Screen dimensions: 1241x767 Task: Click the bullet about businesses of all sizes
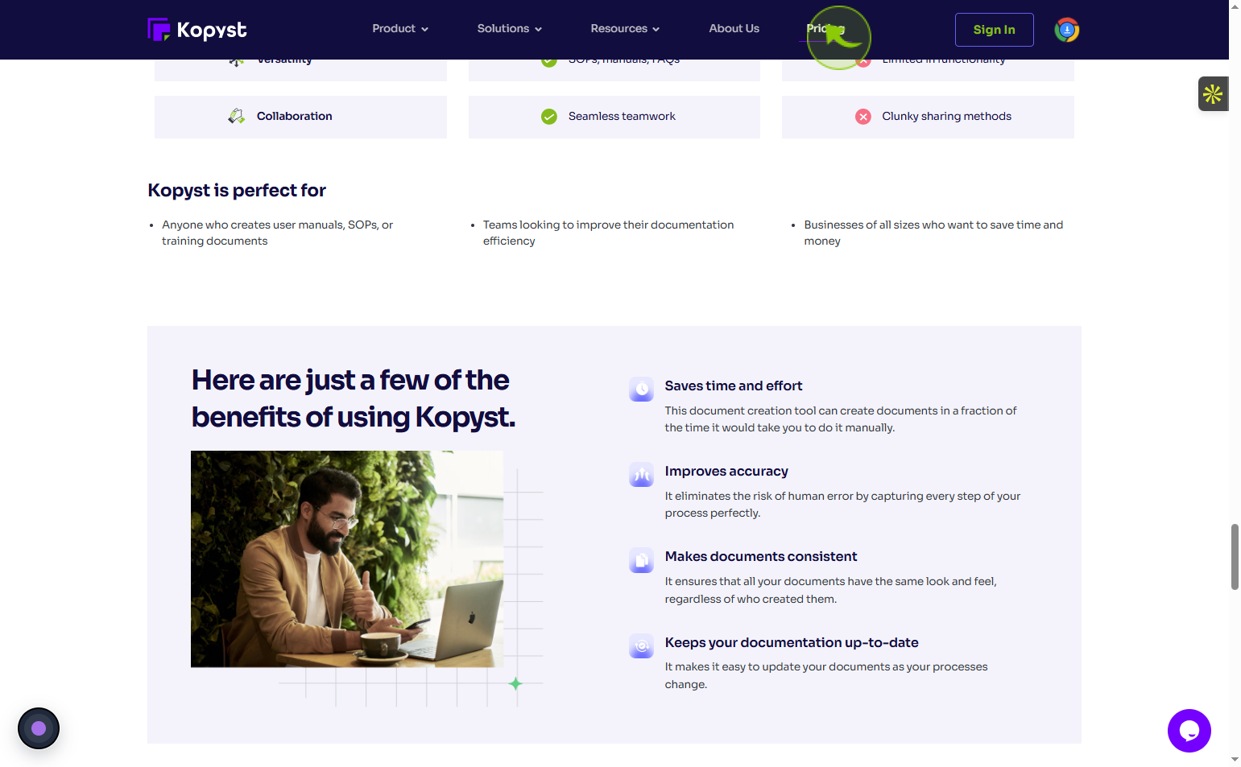pos(933,233)
